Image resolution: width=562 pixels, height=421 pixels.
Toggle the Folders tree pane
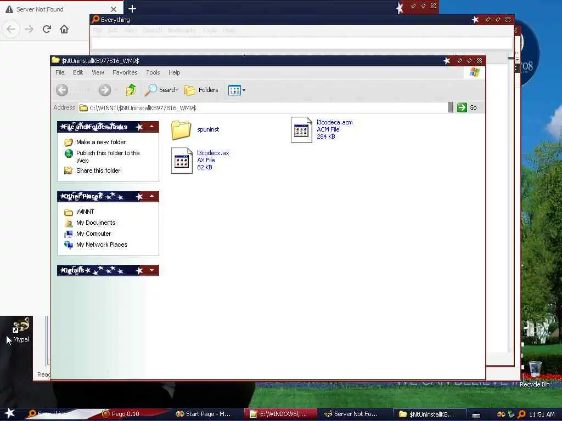[201, 90]
